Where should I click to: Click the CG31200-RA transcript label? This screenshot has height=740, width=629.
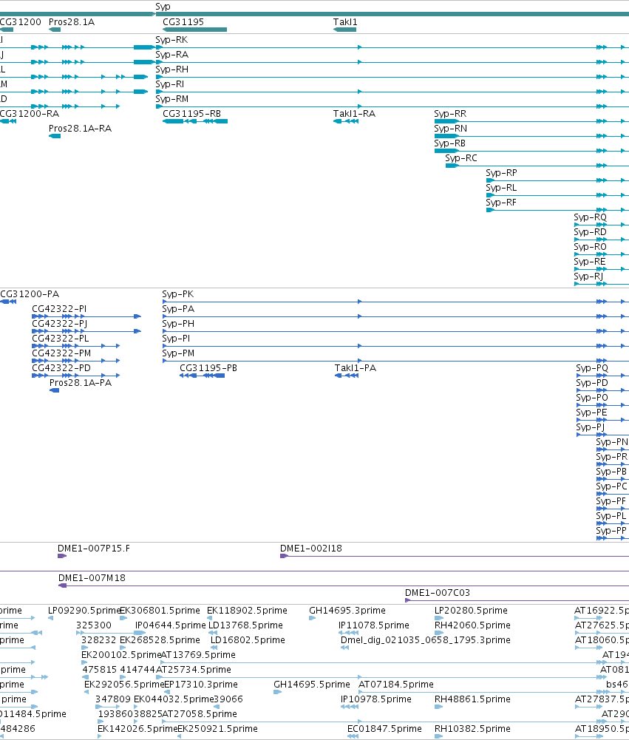[x=30, y=113]
